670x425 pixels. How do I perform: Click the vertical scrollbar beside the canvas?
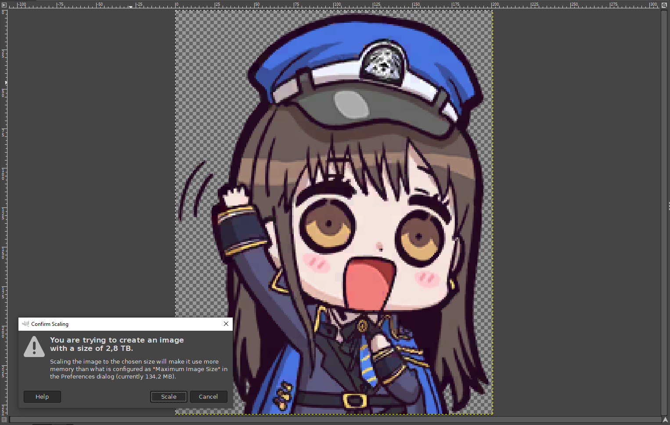(664, 213)
